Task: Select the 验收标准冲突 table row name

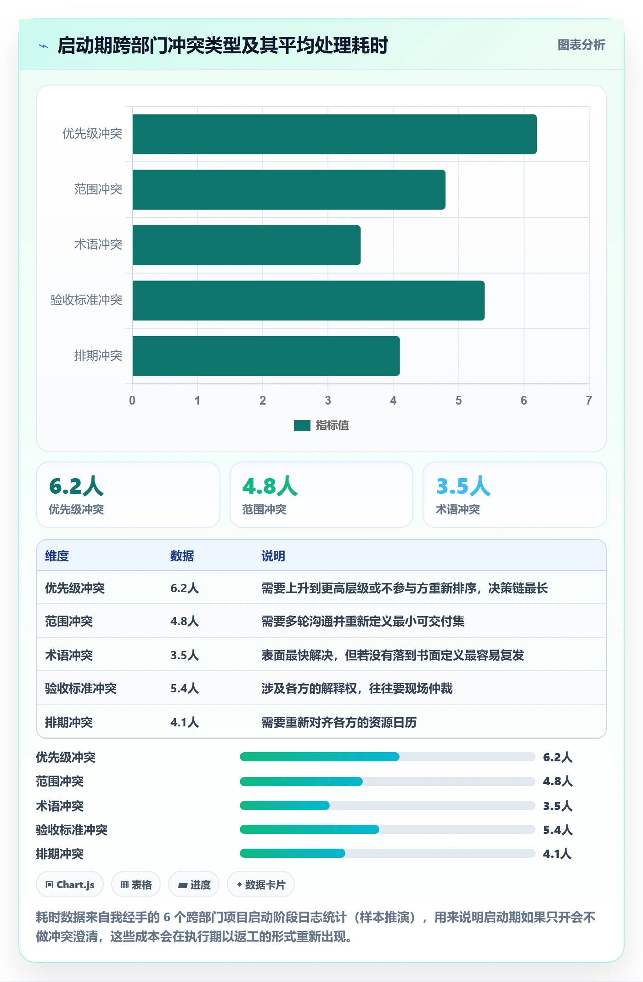Action: (x=81, y=688)
